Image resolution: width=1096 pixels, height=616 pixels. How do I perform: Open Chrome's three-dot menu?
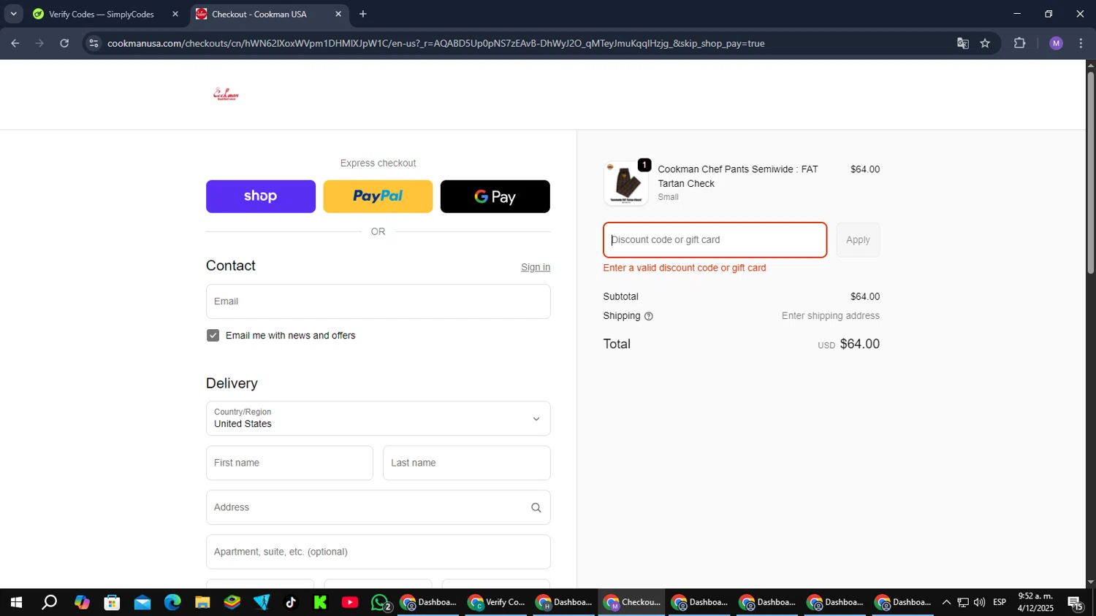pos(1081,43)
